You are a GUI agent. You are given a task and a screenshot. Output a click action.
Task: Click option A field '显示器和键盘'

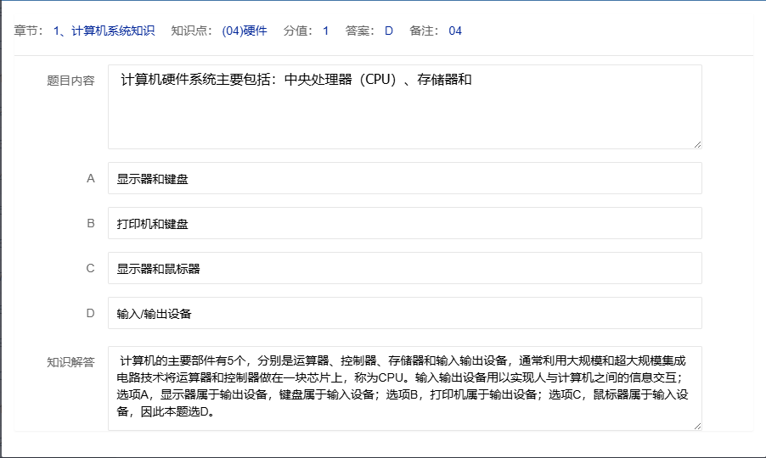pos(404,179)
